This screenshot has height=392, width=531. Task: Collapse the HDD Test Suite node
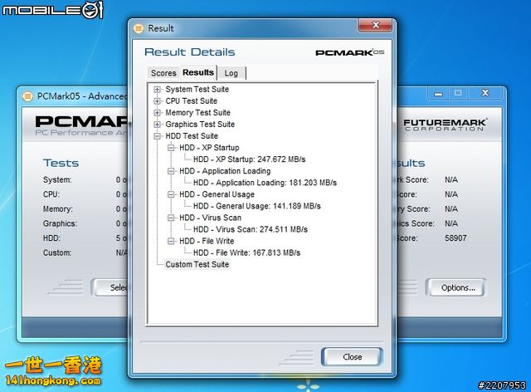158,136
